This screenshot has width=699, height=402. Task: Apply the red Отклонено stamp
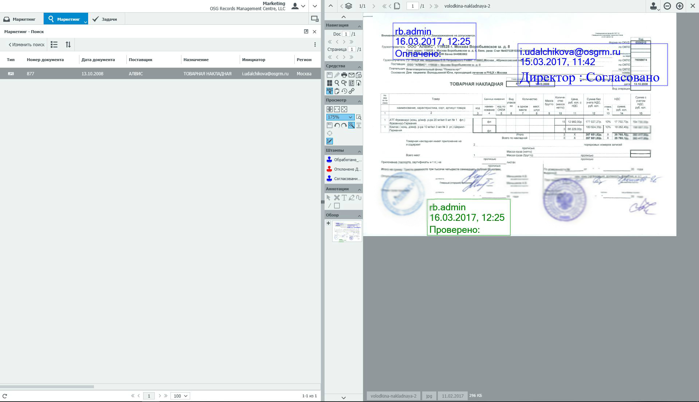click(x=343, y=169)
